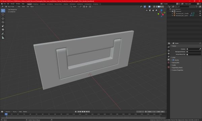Hide the Collection in outliner
The height and width of the screenshot is (121, 202).
tap(200, 11)
